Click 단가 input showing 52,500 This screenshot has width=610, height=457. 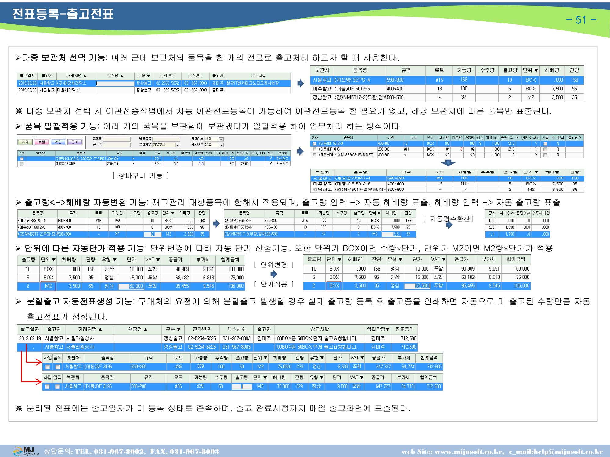point(417,286)
